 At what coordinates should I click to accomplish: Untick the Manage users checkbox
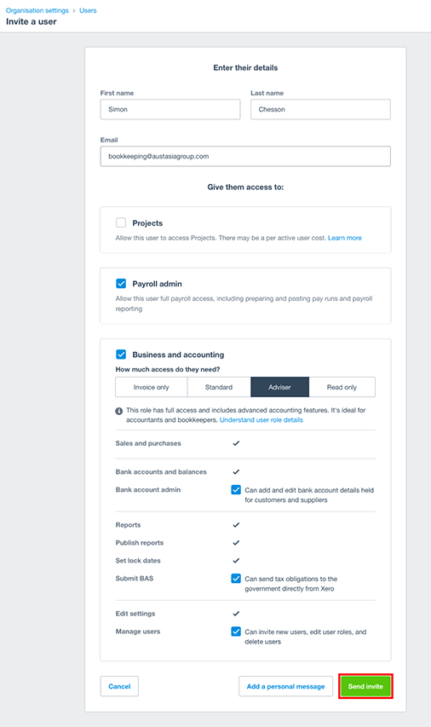click(236, 632)
